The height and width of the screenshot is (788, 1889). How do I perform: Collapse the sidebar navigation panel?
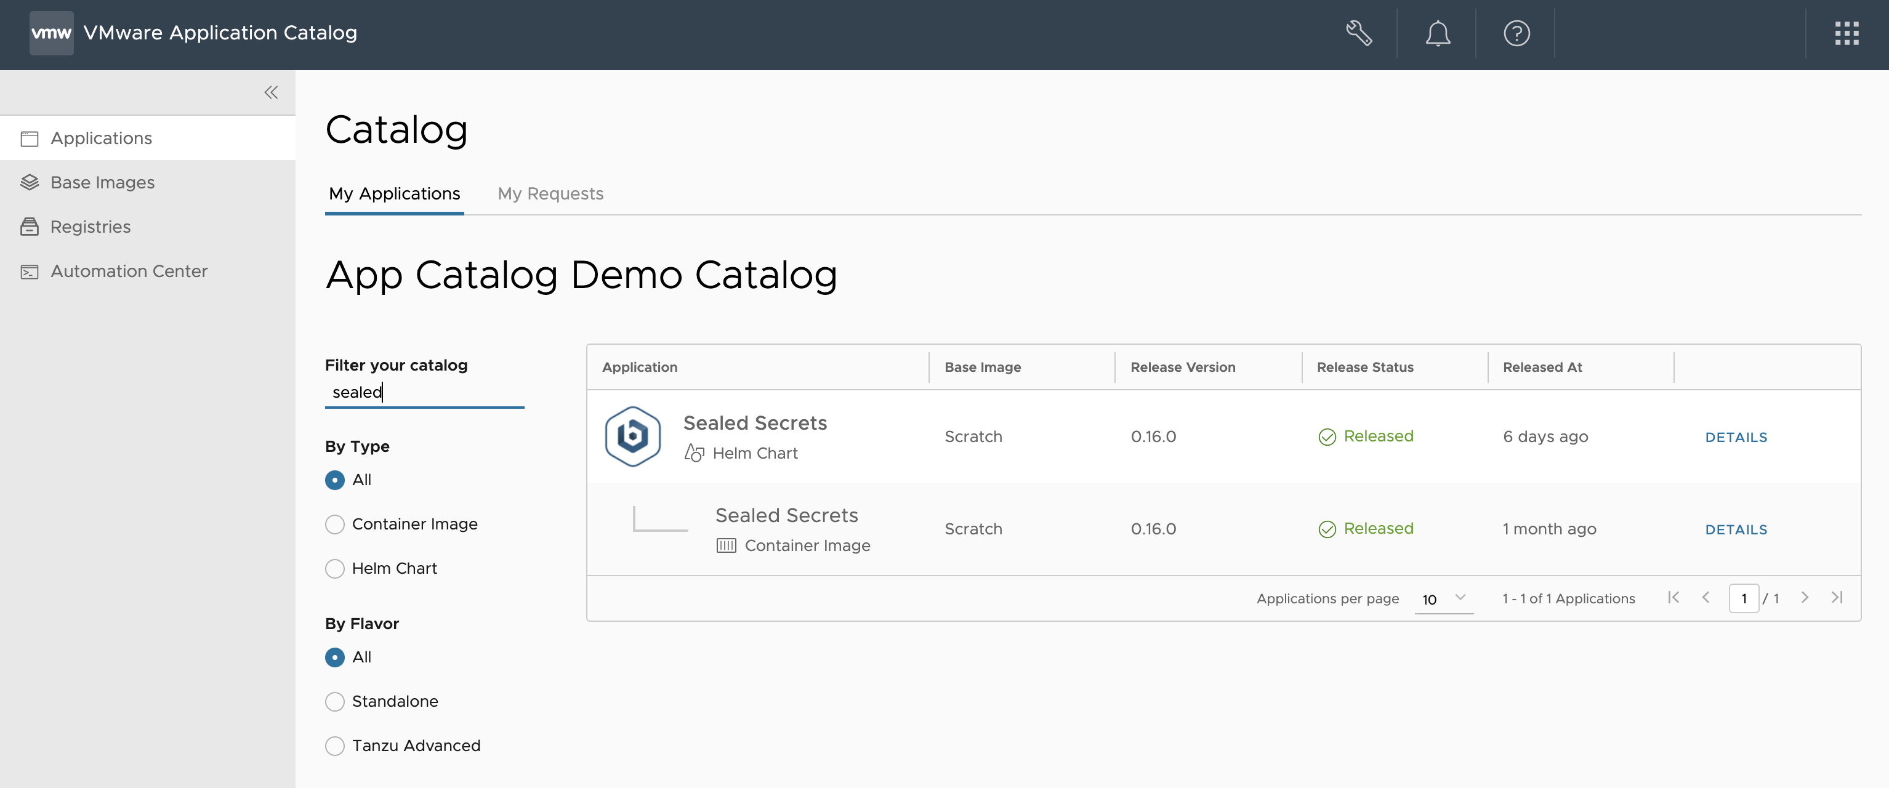pyautogui.click(x=270, y=92)
